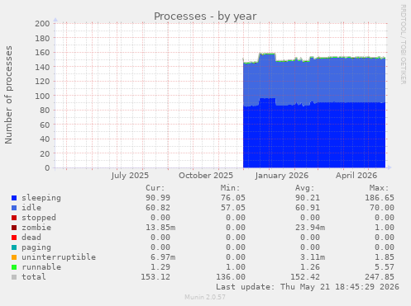Click the lighter blue idle area in graph
Image resolution: width=411 pixels, height=306 pixels.
point(314,80)
